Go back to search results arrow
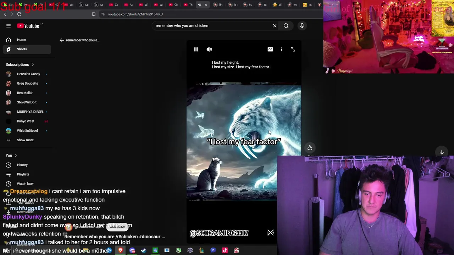 (62, 40)
